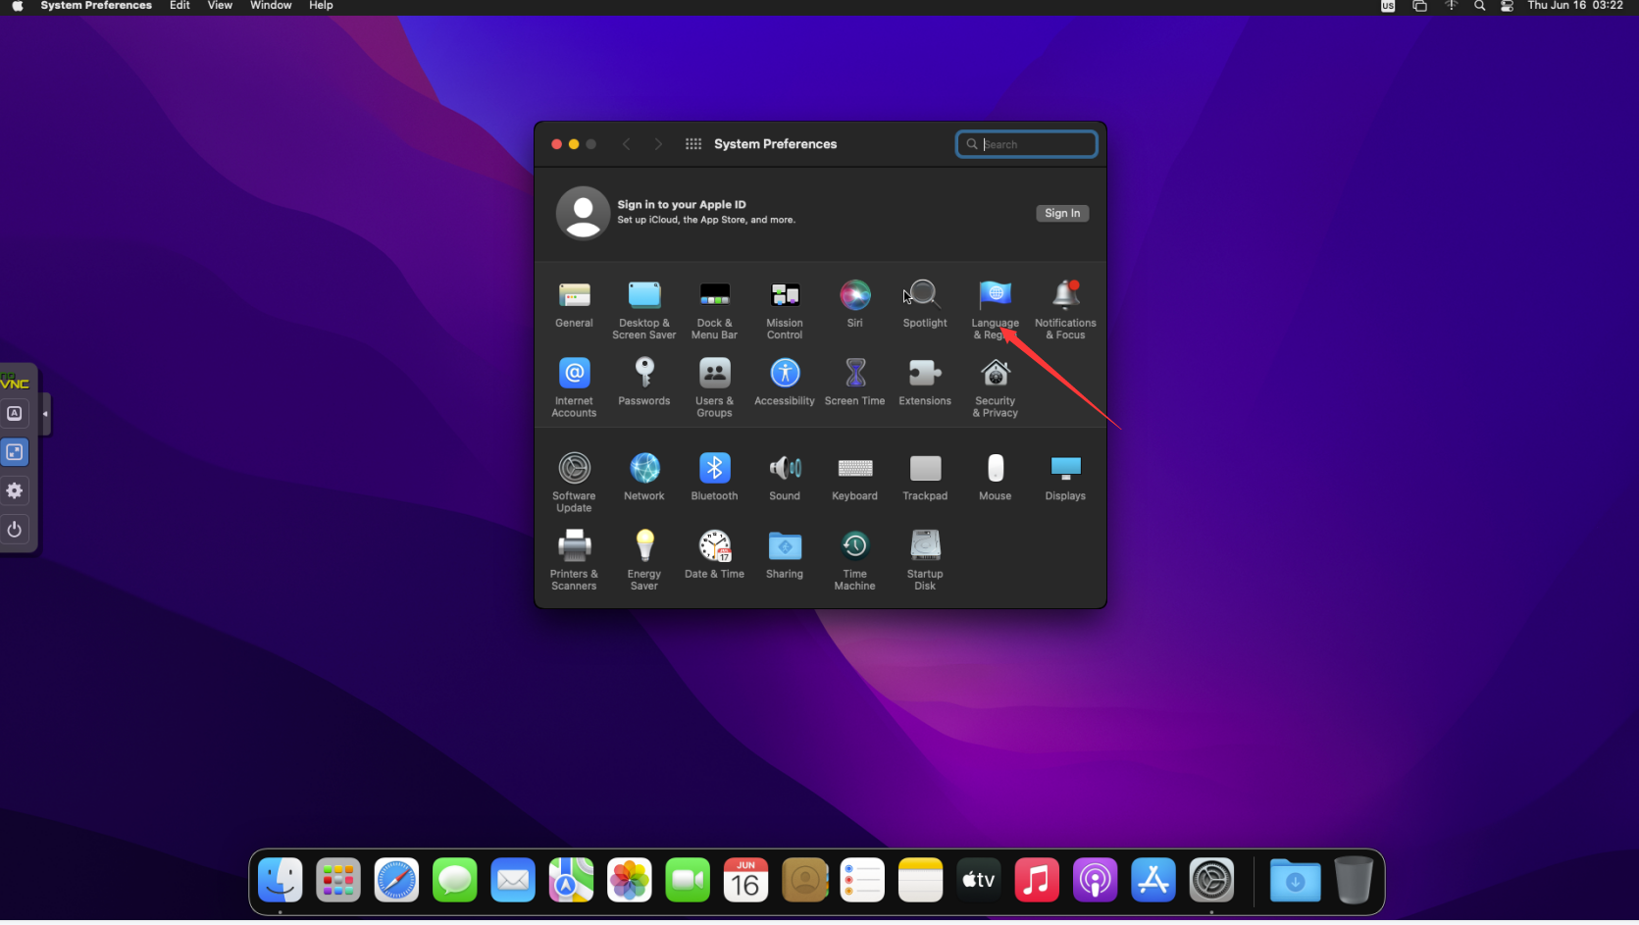Open Trash in the Dock
The width and height of the screenshot is (1639, 925).
click(x=1354, y=881)
